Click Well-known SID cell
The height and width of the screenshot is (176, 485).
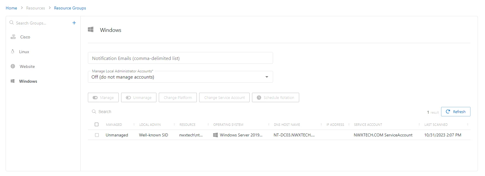tap(153, 135)
